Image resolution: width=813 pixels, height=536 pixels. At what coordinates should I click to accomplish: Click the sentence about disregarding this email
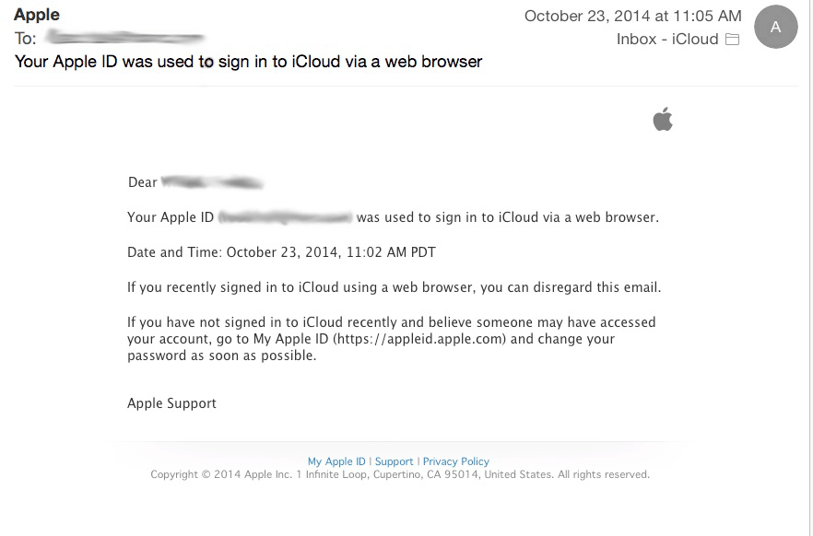point(394,287)
